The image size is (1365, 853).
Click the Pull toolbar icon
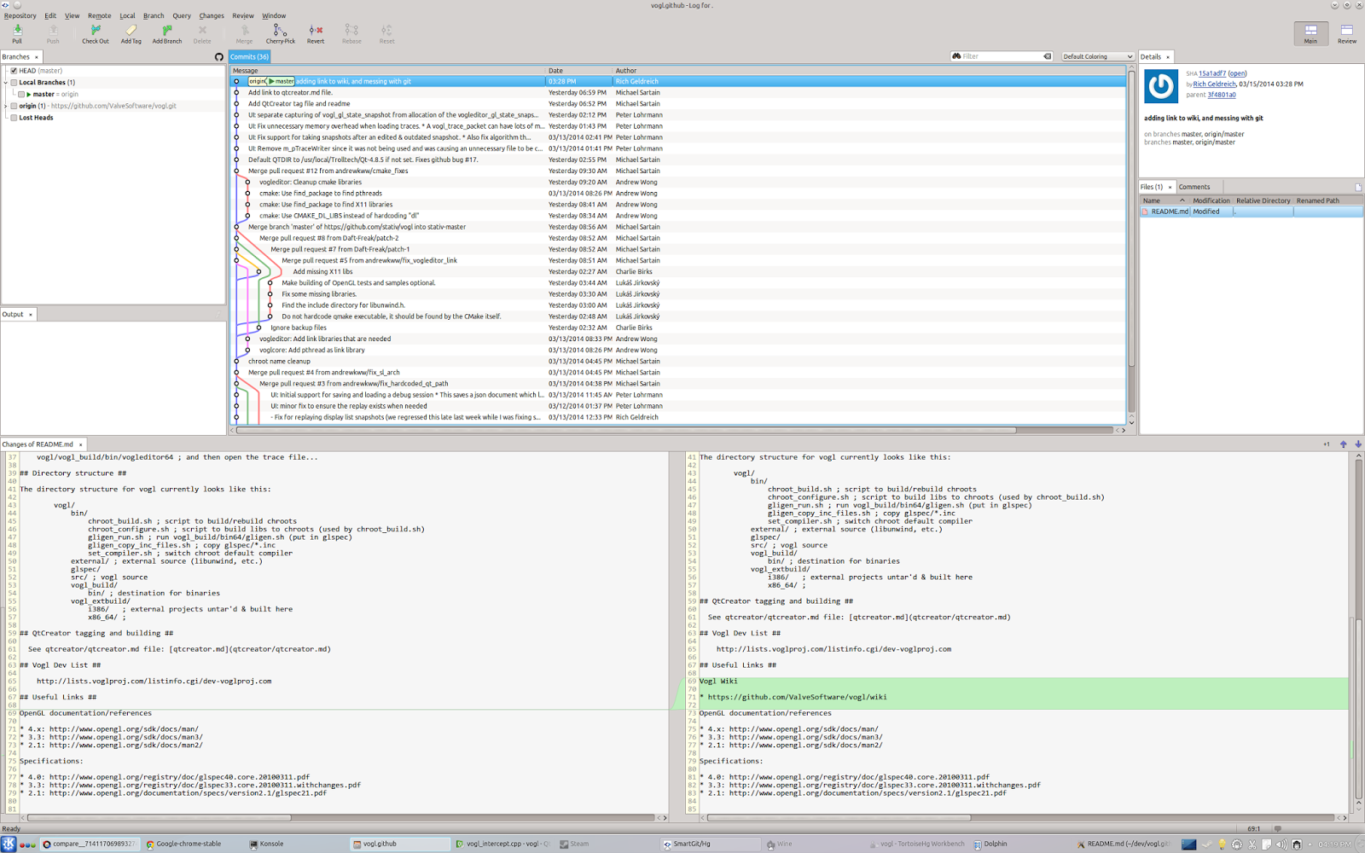pos(17,33)
